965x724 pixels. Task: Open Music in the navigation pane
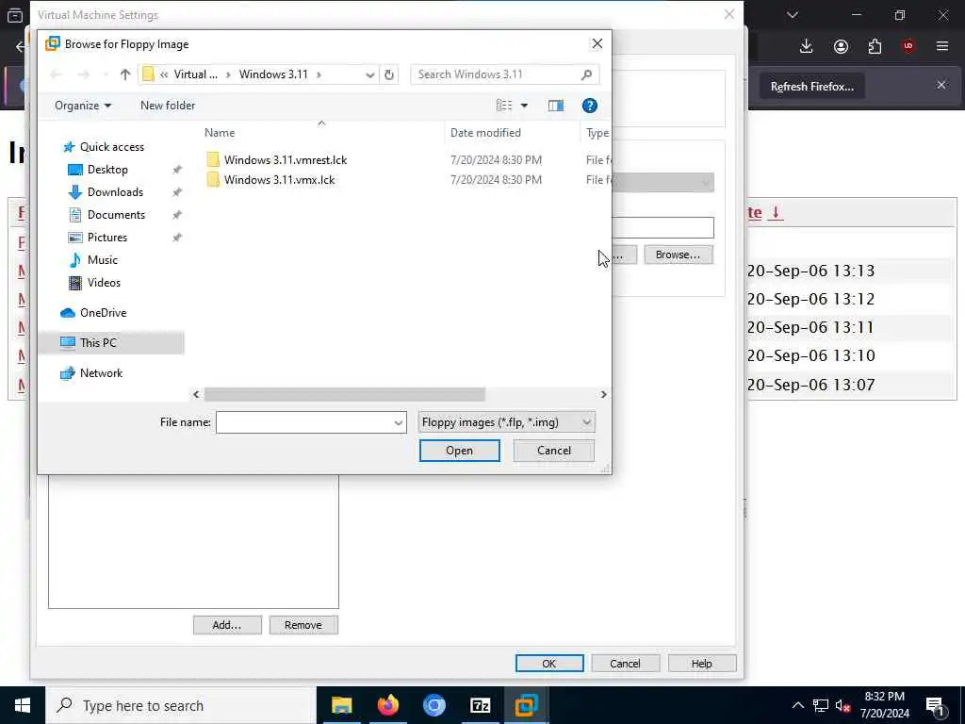[x=102, y=260]
